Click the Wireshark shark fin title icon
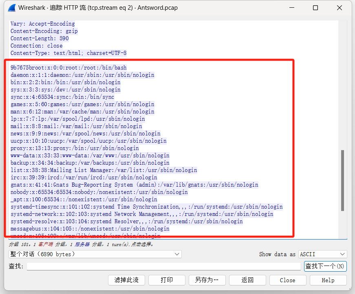The height and width of the screenshot is (294, 355). click(11, 8)
